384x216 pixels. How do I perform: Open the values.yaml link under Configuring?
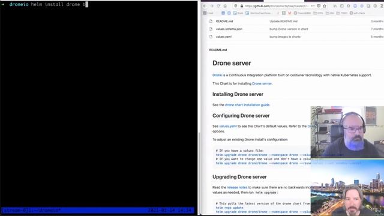228,126
